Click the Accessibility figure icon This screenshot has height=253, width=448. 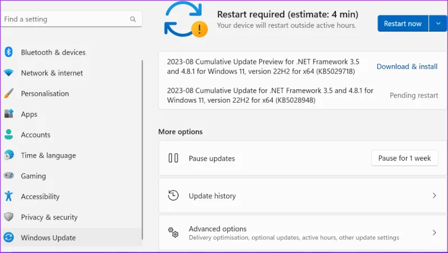click(8, 196)
